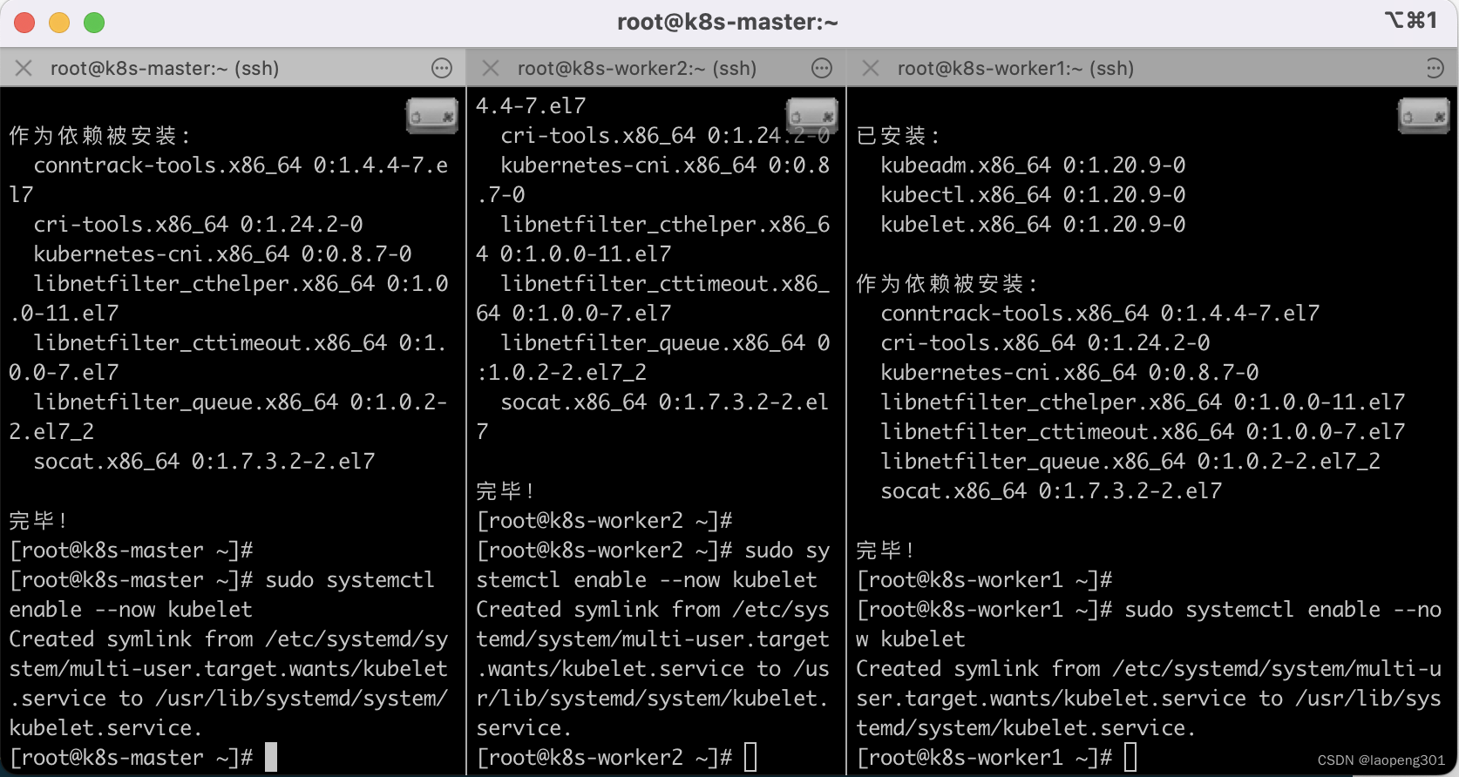The image size is (1459, 777).
Task: Click libnetfilter_cttimeout.x86_64 line in worker1 pane
Action: [1143, 431]
